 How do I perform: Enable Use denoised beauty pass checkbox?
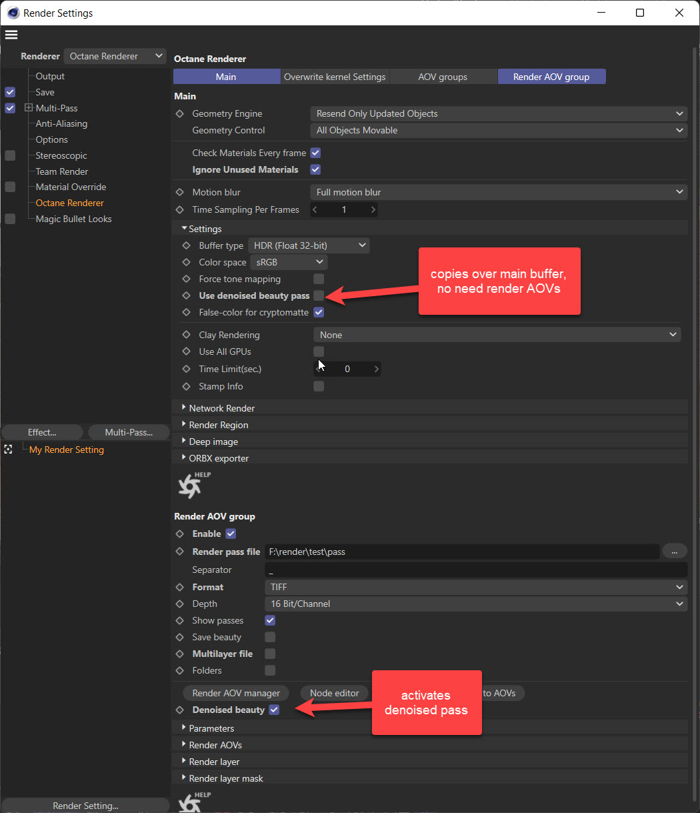[319, 295]
